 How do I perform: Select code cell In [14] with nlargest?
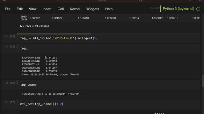(x=109, y=38)
